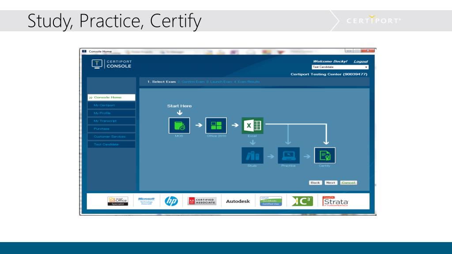Image resolution: width=452 pixels, height=254 pixels.
Task: Click the Console Home window title icon
Action: point(84,51)
